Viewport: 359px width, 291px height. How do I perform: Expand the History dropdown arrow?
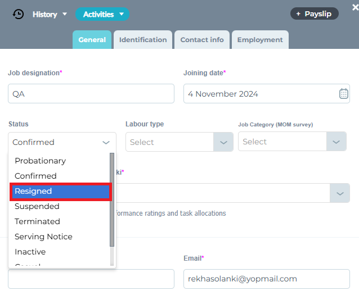click(65, 14)
